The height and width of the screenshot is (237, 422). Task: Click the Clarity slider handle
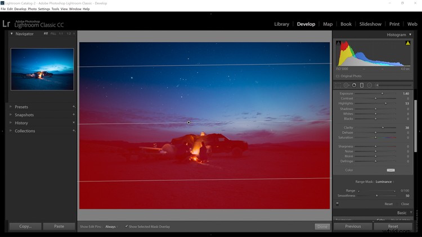383,127
